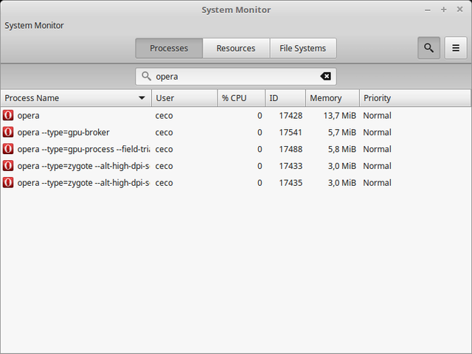The width and height of the screenshot is (472, 354).
Task: Sort by the User column header
Action: [184, 98]
